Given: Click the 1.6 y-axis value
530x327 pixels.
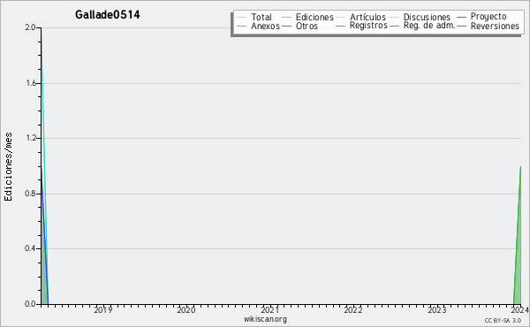Looking at the screenshot, I should [30, 83].
